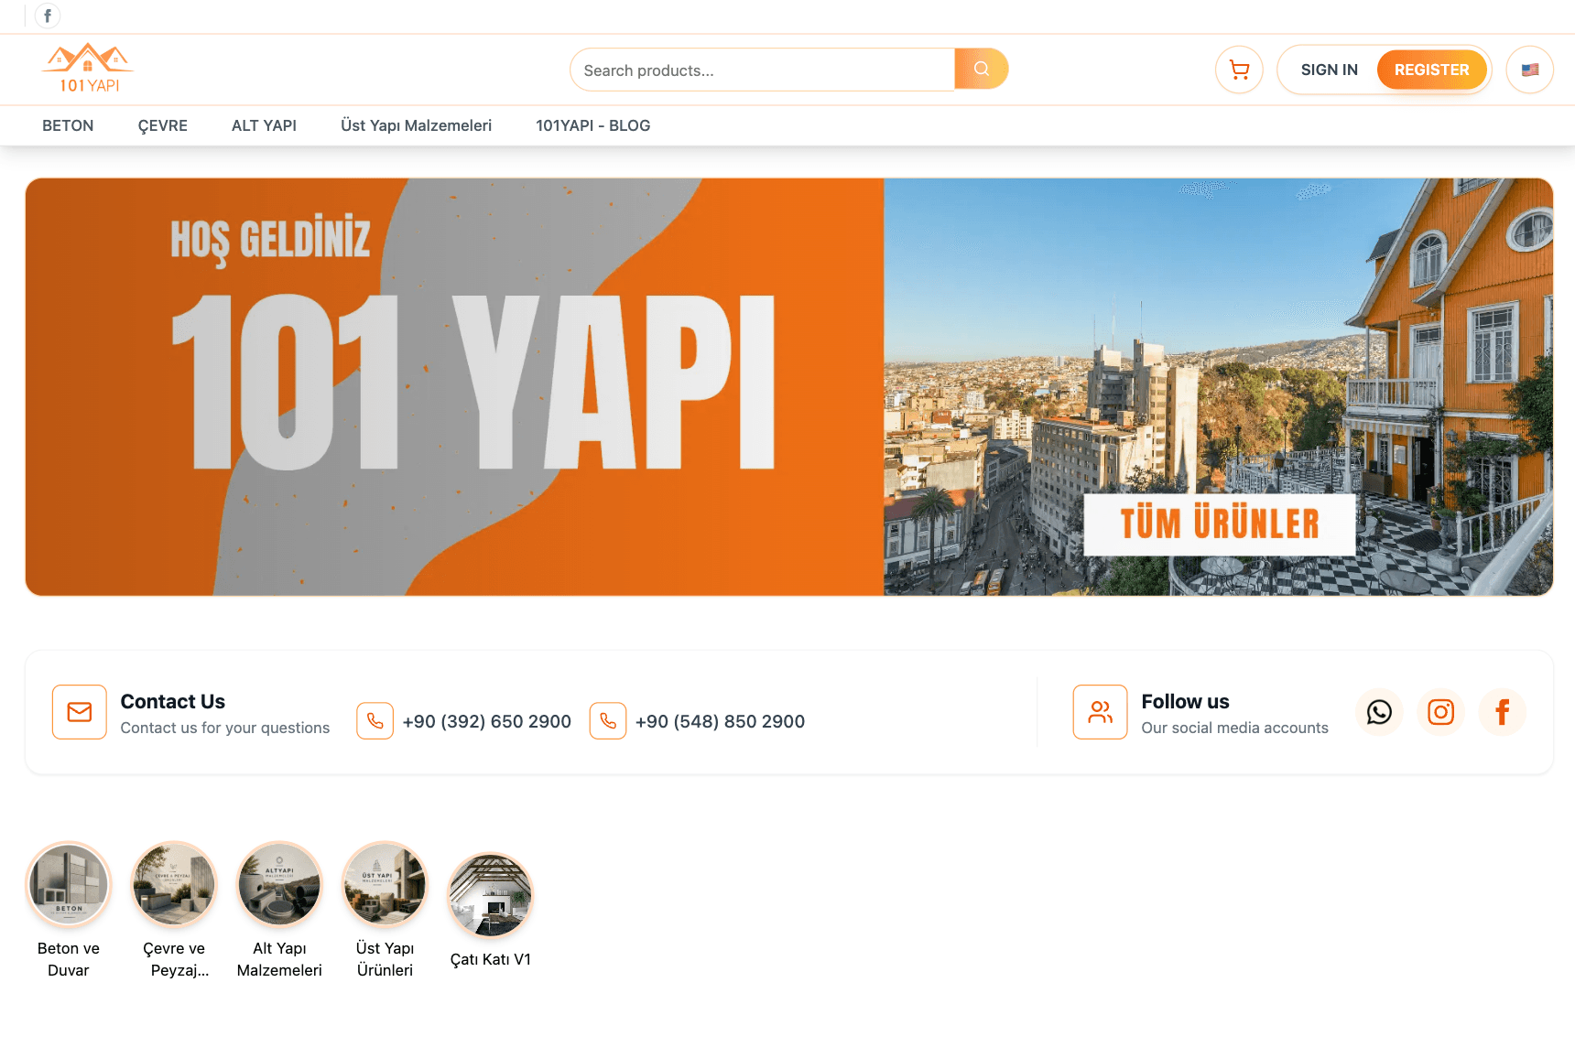This screenshot has height=1058, width=1575.
Task: Open WhatsApp social link
Action: click(1379, 712)
